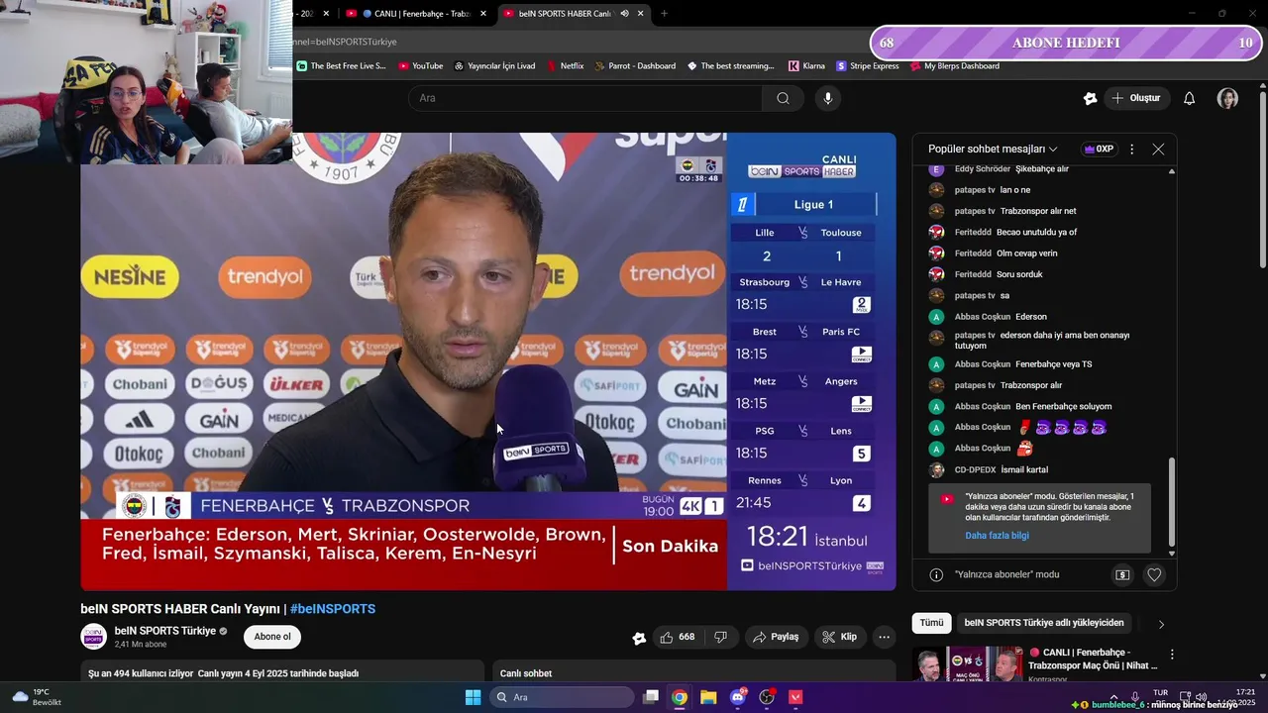Click Eddy Schröder username in chat
The image size is (1268, 713).
983,169
